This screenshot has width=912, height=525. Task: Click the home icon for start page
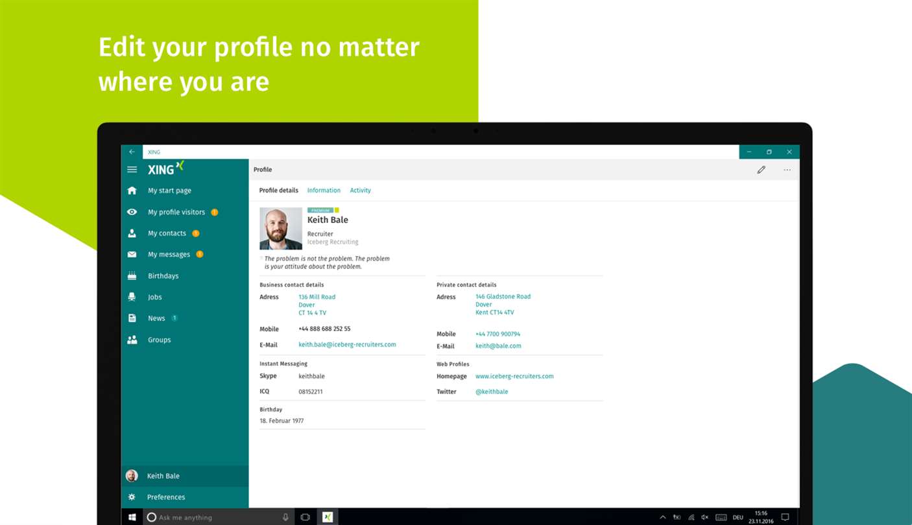coord(132,191)
